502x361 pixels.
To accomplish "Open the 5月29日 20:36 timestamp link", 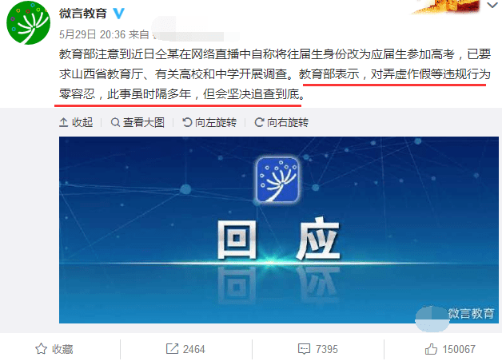I will [92, 34].
